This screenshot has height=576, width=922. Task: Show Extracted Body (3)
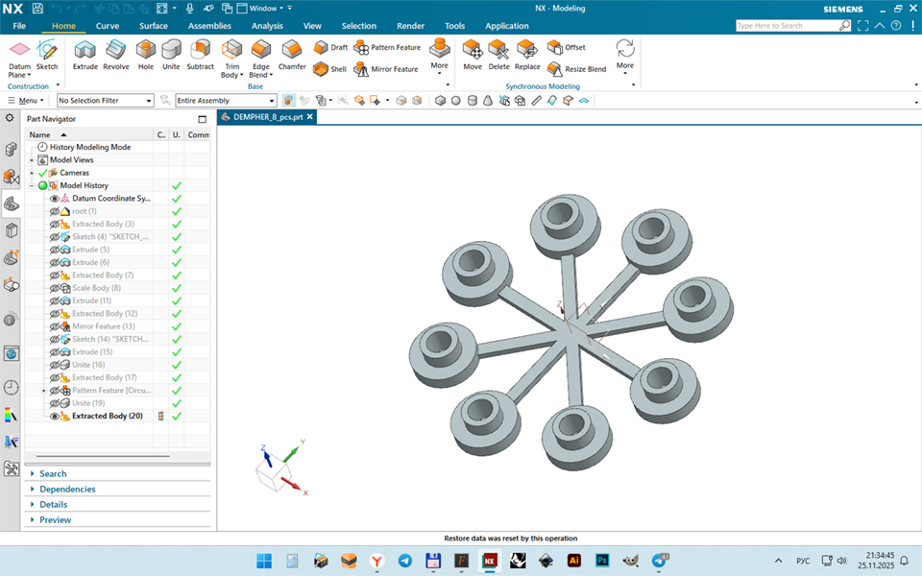tap(55, 225)
